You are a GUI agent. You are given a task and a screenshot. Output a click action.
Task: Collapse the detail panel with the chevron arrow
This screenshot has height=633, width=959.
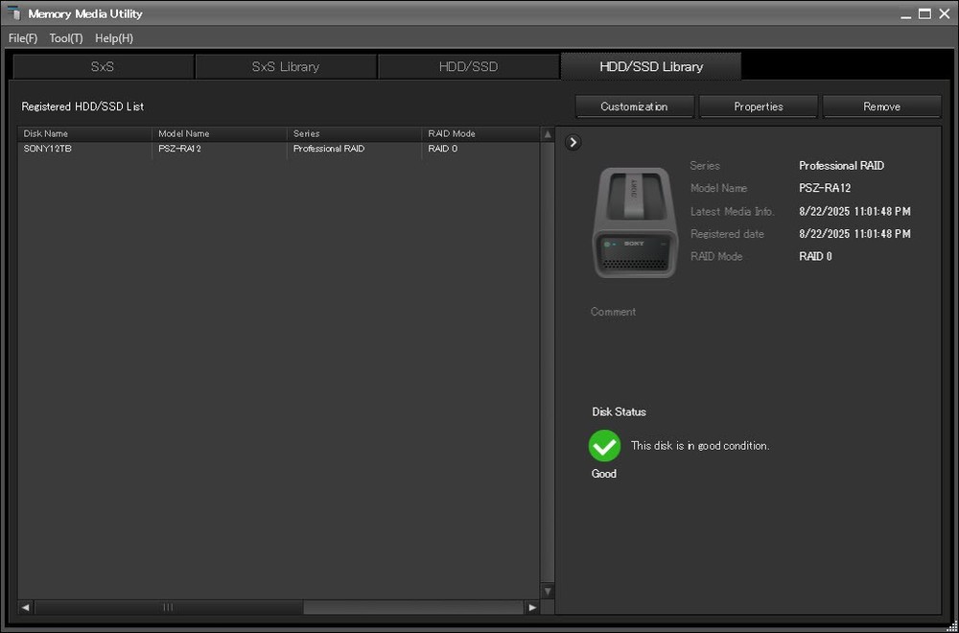(573, 142)
